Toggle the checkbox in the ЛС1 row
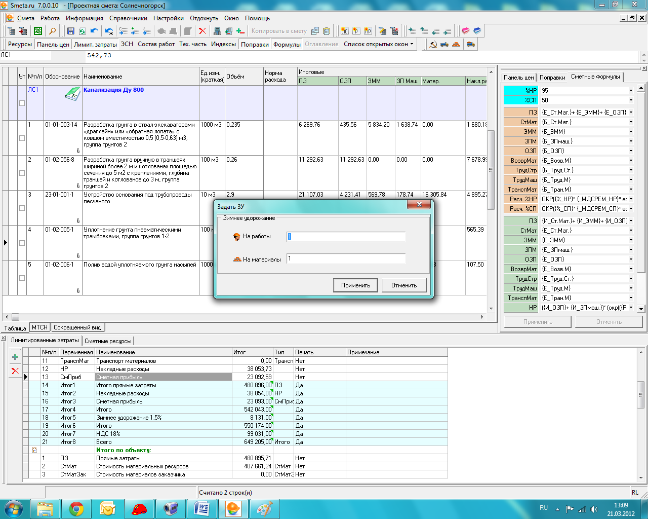Screen dimensions: 648x519 point(22,103)
